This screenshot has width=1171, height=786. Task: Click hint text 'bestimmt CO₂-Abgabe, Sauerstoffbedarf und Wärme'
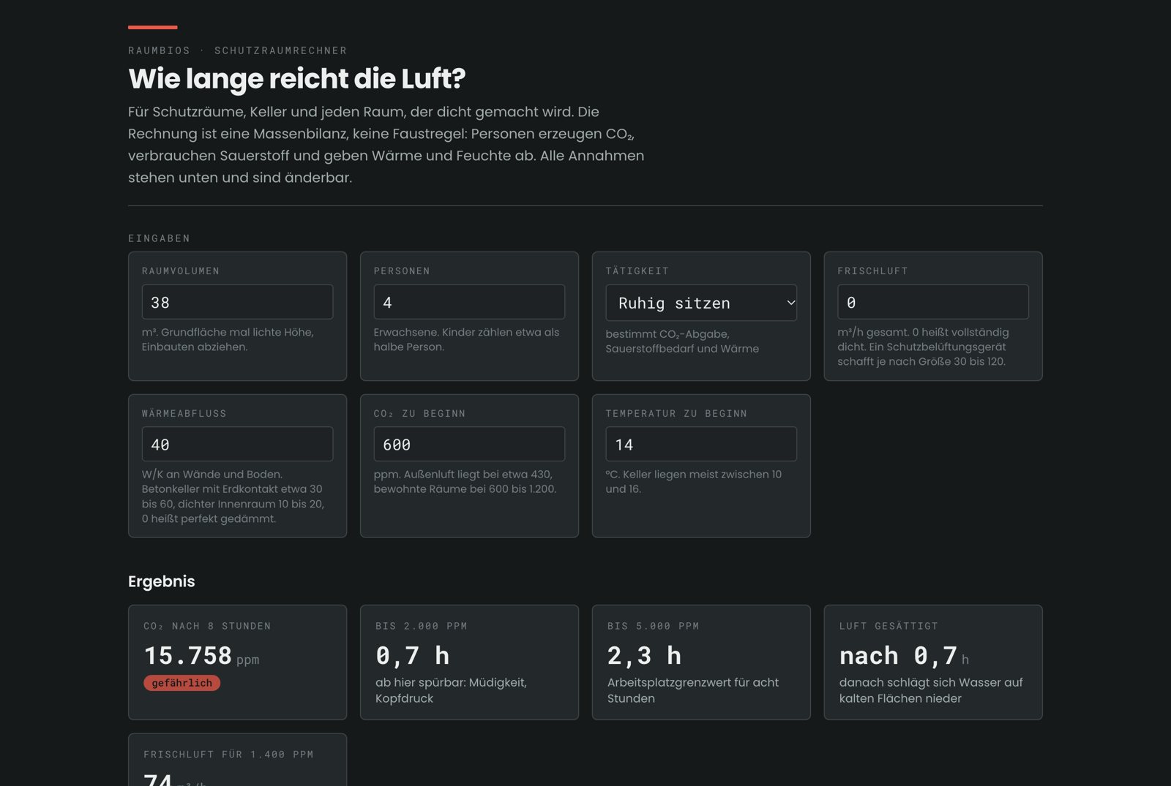point(682,341)
